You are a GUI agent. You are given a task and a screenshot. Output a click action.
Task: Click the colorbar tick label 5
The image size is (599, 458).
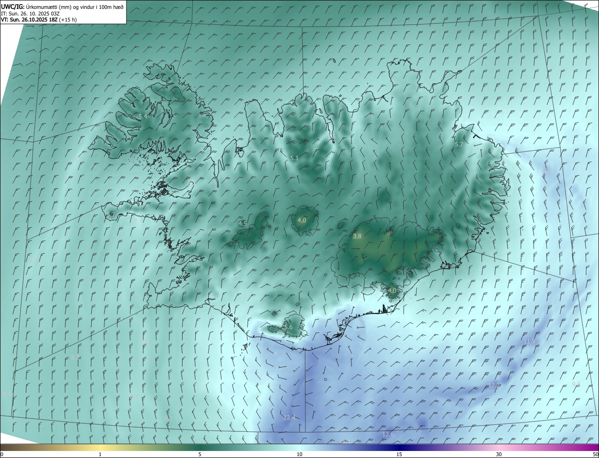point(200,454)
